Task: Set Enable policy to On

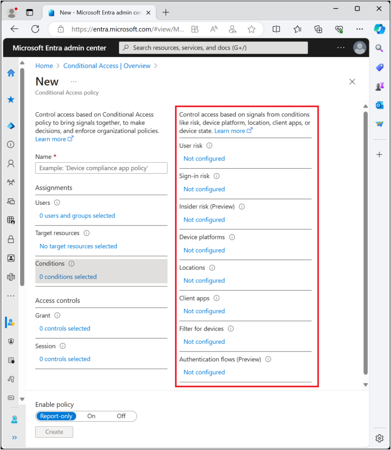Action: coord(91,416)
